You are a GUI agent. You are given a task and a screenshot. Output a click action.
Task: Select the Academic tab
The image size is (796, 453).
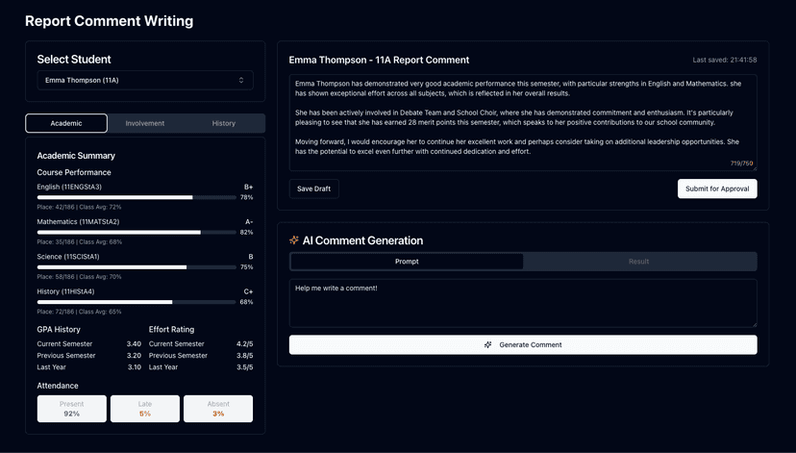(x=66, y=123)
